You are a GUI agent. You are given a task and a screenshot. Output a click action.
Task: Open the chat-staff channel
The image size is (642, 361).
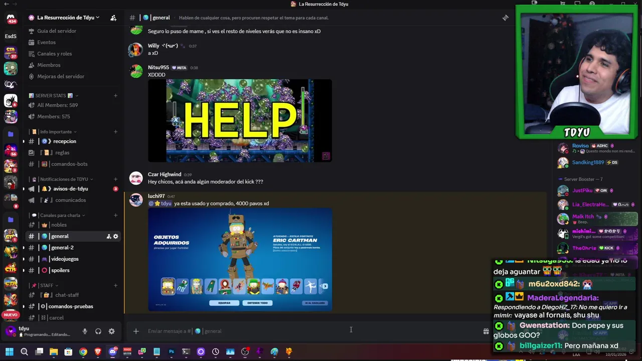(73, 295)
